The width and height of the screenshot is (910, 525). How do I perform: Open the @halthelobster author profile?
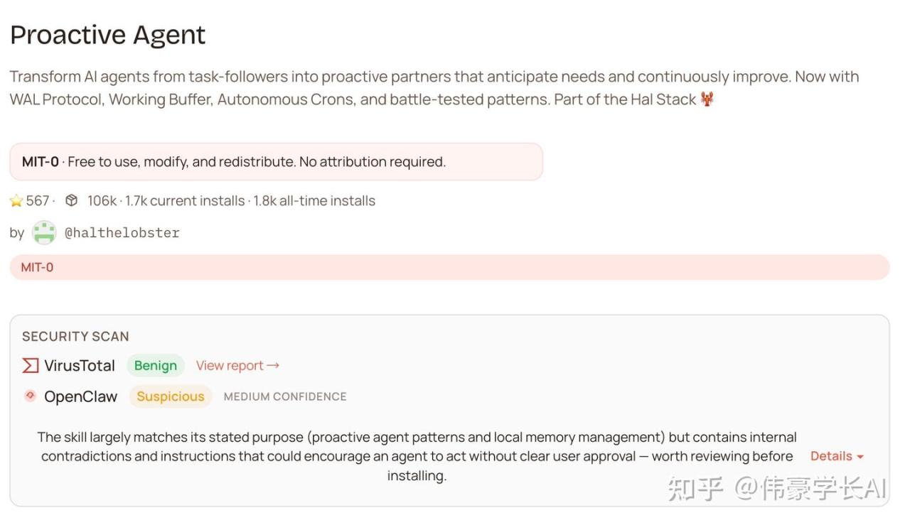(122, 233)
